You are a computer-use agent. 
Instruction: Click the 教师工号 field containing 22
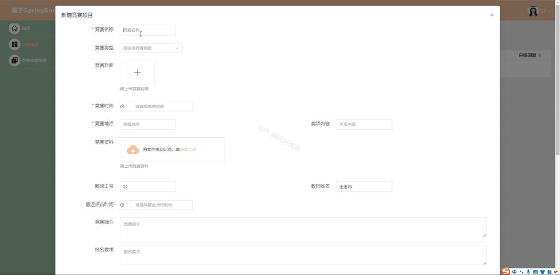point(148,187)
